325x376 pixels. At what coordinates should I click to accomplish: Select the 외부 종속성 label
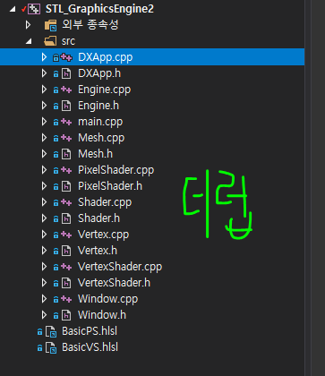point(90,25)
